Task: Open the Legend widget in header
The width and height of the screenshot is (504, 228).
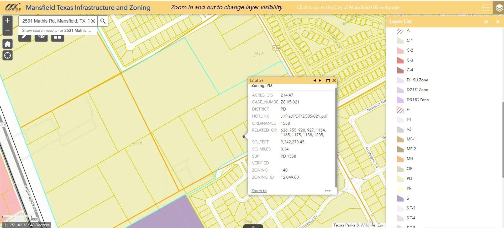Action: pyautogui.click(x=486, y=8)
